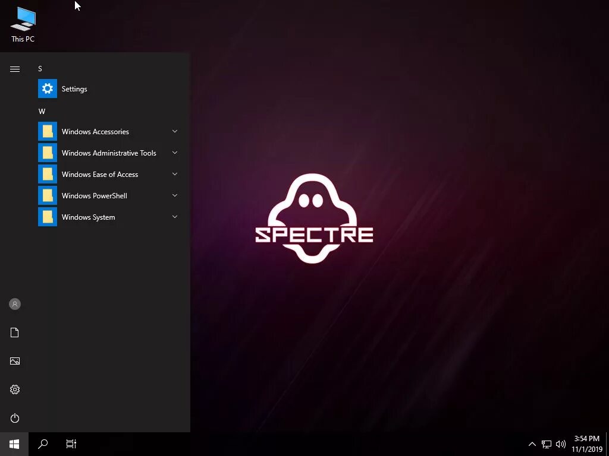Click the letter W section header

point(42,112)
